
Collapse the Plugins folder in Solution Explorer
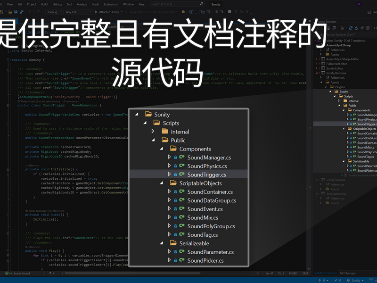326,87
